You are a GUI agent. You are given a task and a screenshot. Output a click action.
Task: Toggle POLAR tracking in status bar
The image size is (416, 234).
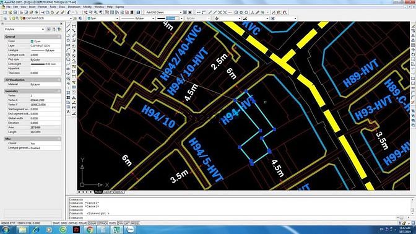[83, 223]
